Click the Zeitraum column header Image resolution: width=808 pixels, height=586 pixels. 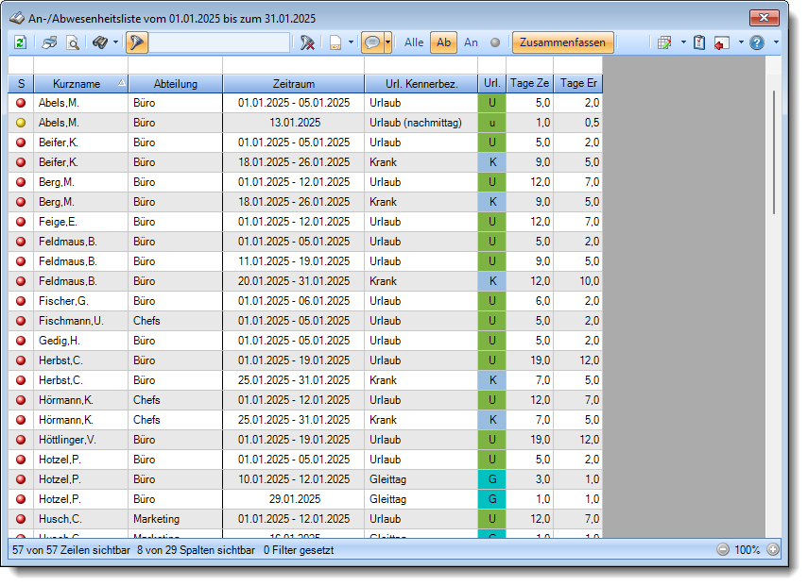click(293, 84)
